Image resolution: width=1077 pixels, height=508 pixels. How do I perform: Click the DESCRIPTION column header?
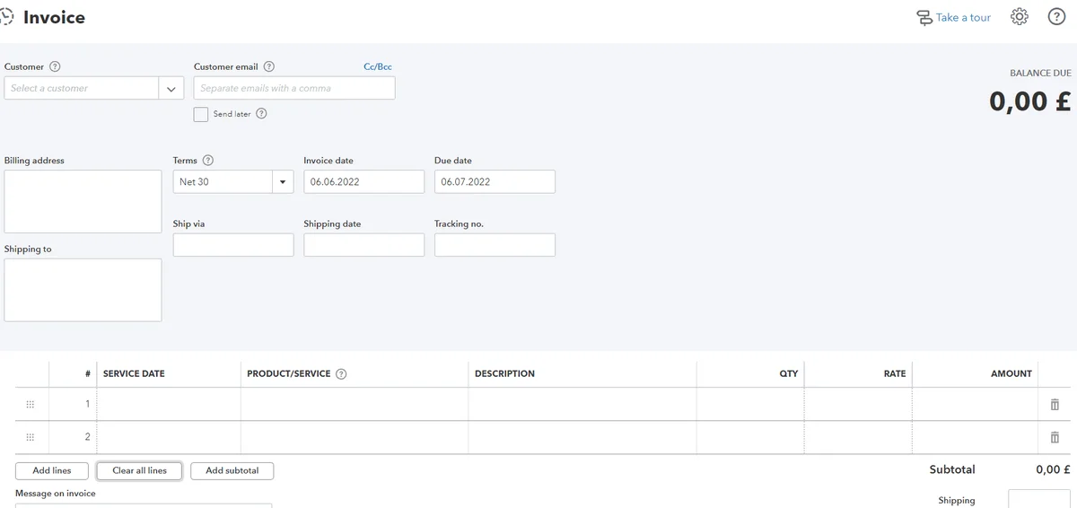tap(504, 374)
